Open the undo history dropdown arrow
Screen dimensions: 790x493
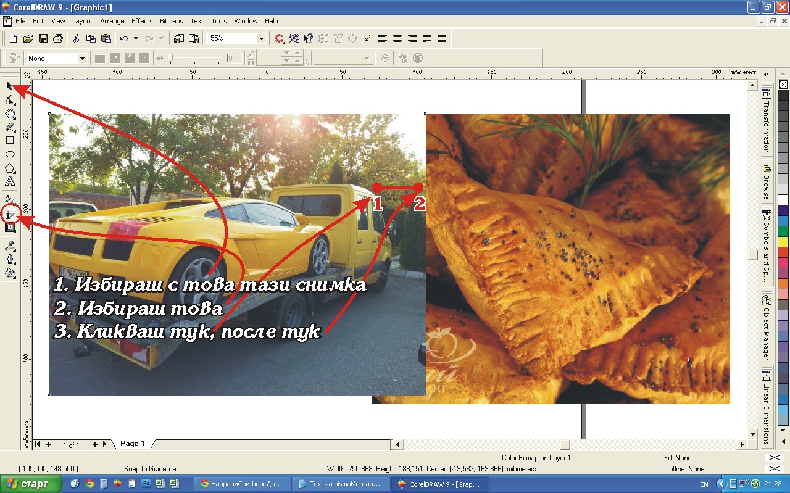click(x=136, y=38)
